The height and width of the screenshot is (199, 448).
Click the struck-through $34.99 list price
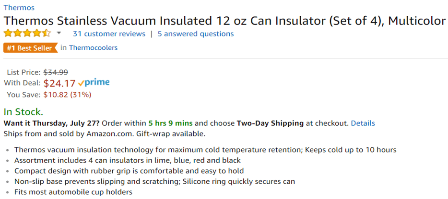(x=56, y=72)
